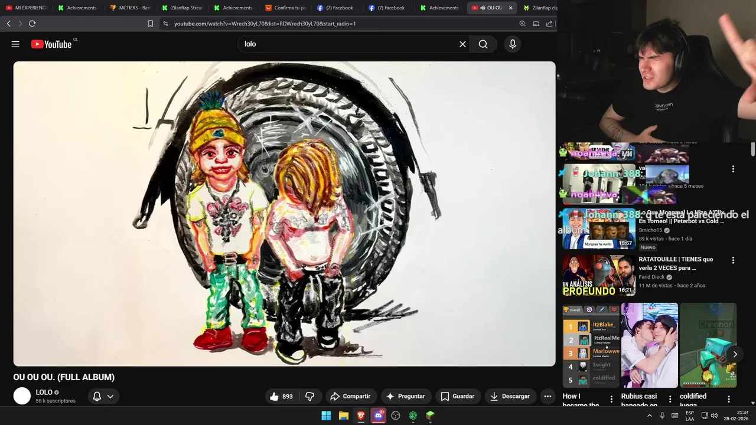Screen dimensions: 756x425
Task: Open the YouTube hamburger guide menu
Action: coord(15,44)
